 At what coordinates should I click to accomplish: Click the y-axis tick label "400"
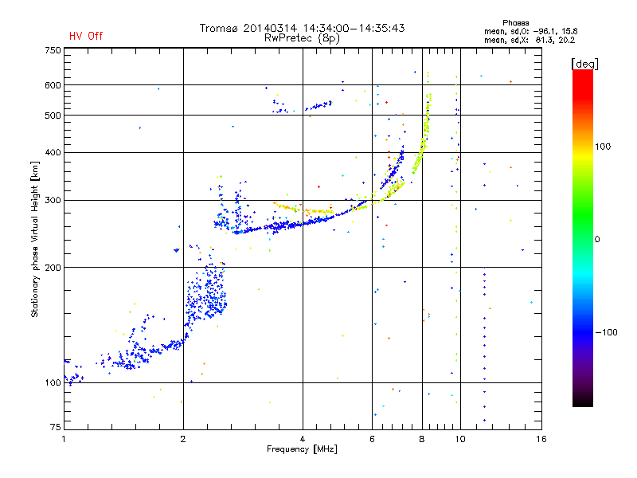click(53, 152)
